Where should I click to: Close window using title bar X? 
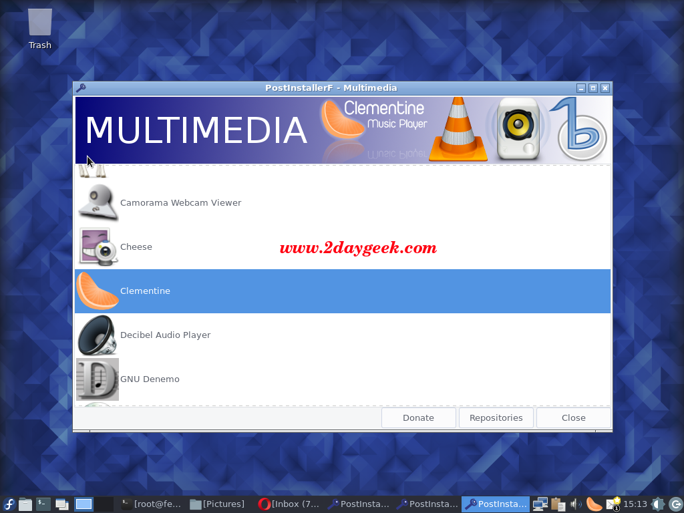tap(605, 88)
